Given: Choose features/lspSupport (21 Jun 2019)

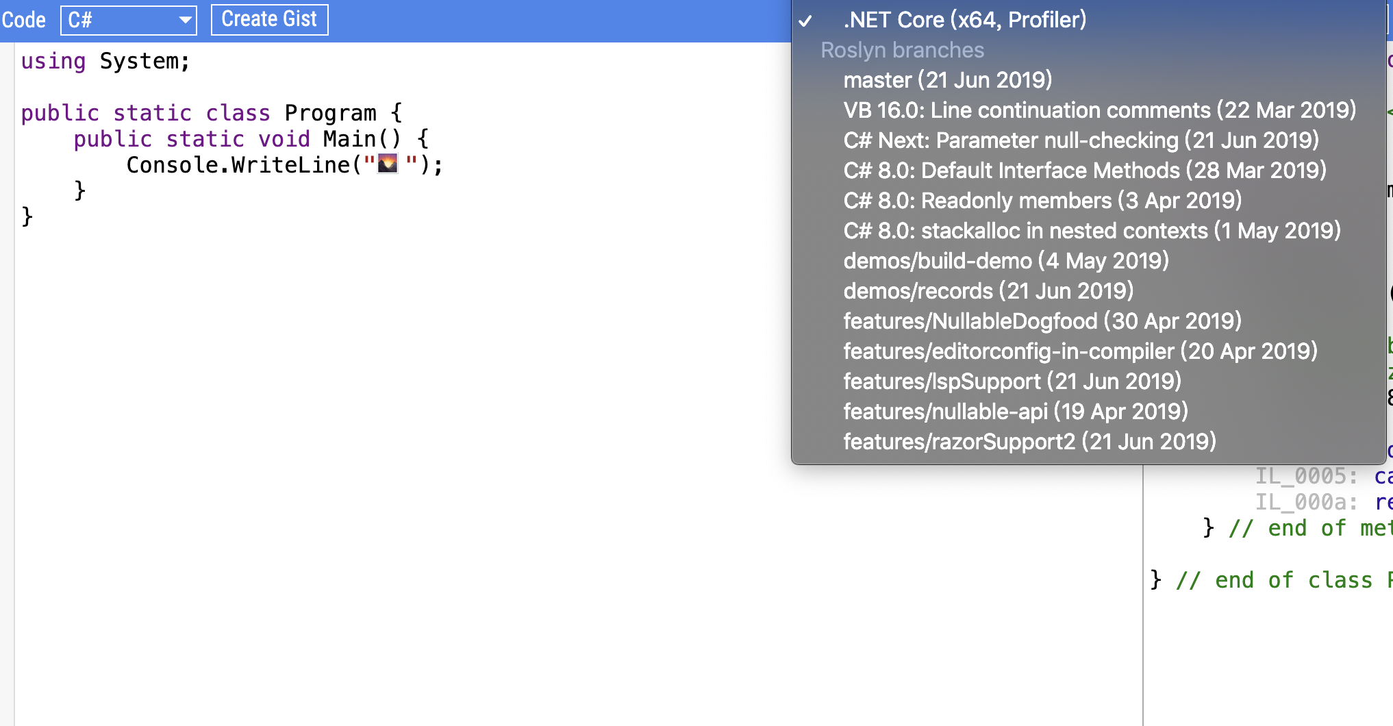Looking at the screenshot, I should click(x=1088, y=381).
